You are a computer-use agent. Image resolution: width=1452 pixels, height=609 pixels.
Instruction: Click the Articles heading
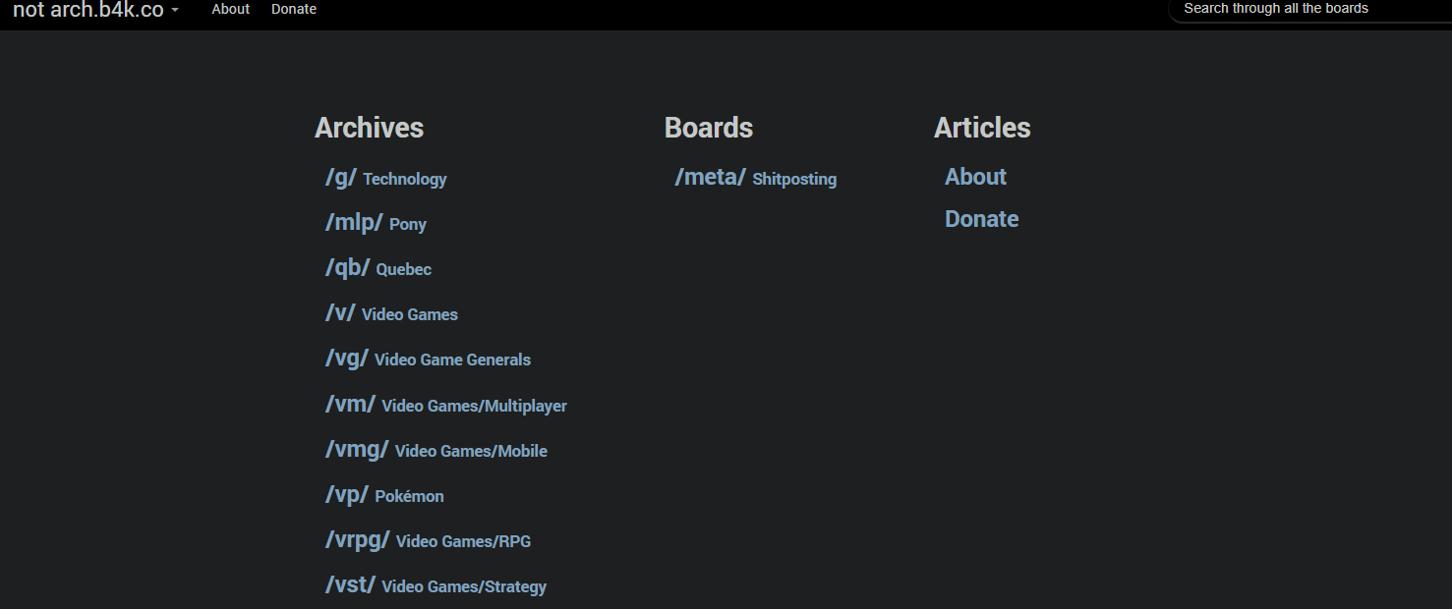[x=982, y=128]
